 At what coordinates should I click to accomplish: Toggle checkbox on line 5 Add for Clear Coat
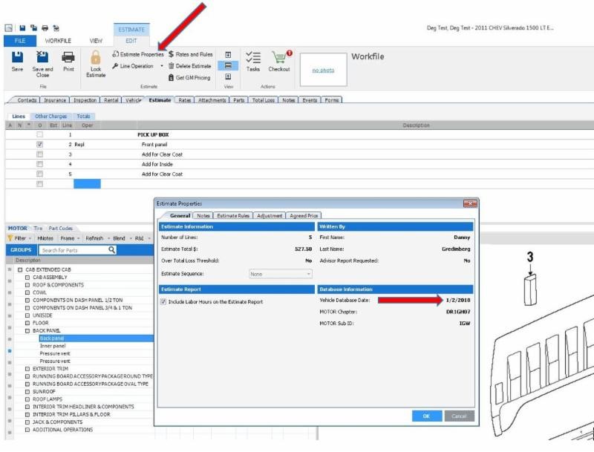click(40, 174)
